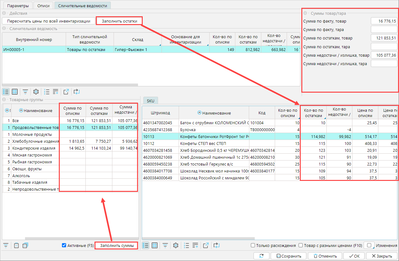
Task: Switch to grid view in upper toolbar
Action: pos(14,92)
